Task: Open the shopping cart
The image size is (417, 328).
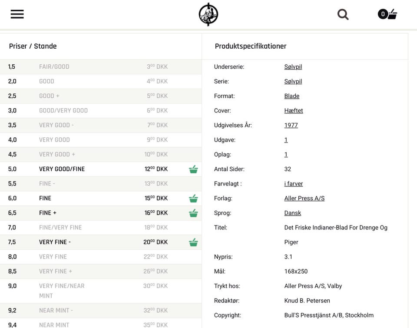Action: (388, 14)
